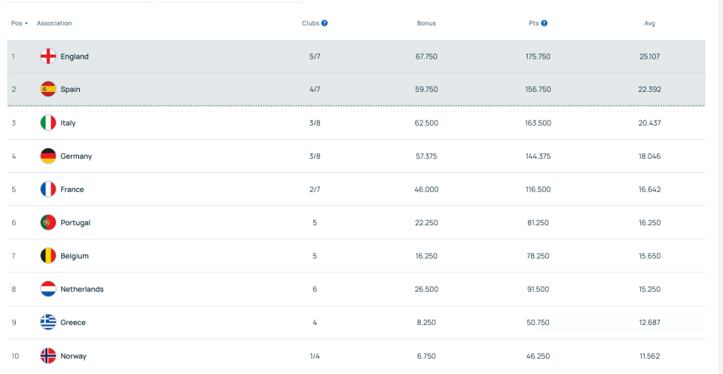The height and width of the screenshot is (374, 723).
Task: Click Italy's 163.500 points value
Action: point(538,123)
